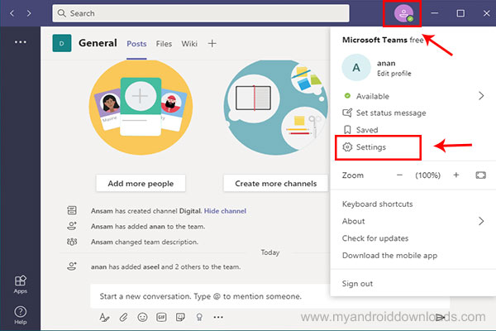This screenshot has width=496, height=331.
Task: Maximize the Teams window
Action: (460, 13)
